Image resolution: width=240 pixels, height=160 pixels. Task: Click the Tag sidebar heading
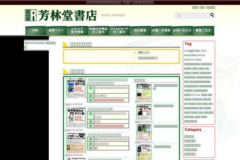[188, 44]
